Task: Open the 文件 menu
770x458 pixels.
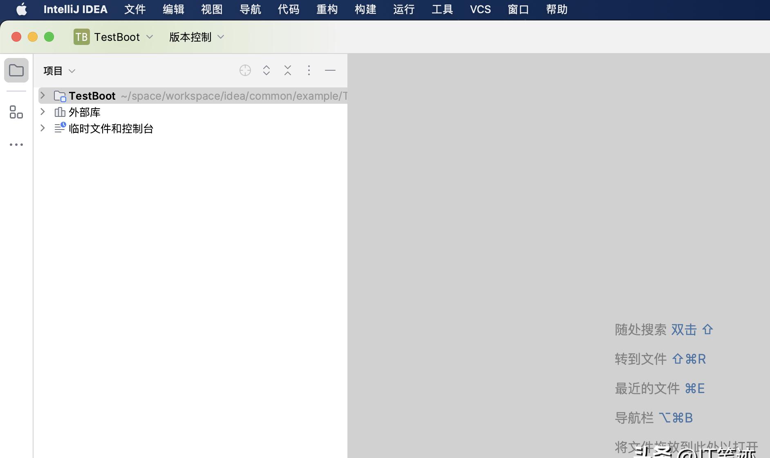Action: [x=135, y=9]
